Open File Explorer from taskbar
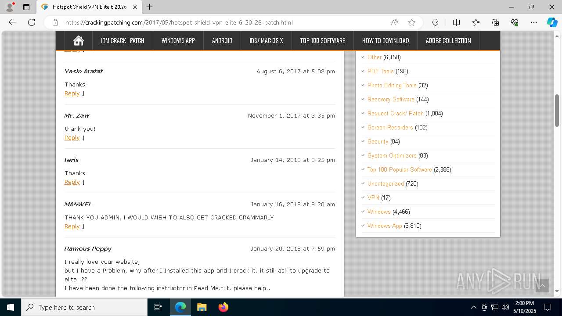 tap(202, 307)
